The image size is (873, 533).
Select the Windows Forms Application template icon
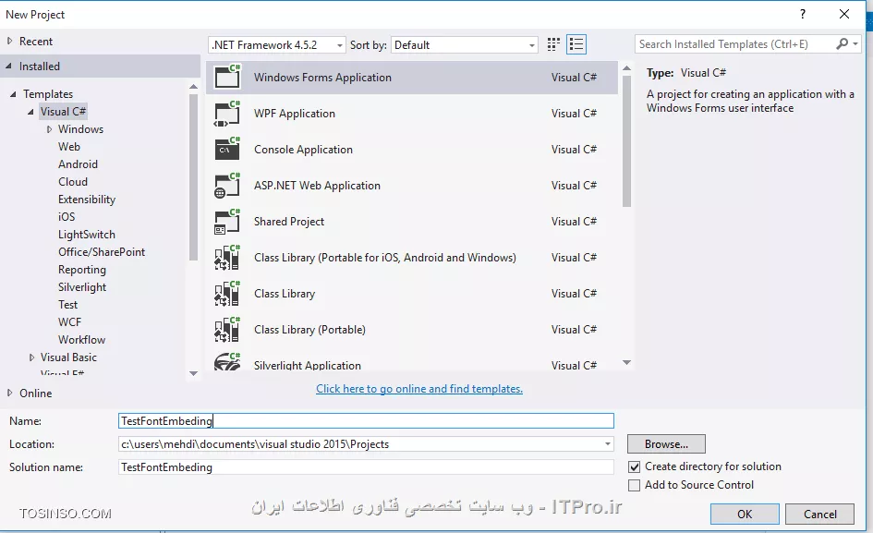click(x=227, y=77)
